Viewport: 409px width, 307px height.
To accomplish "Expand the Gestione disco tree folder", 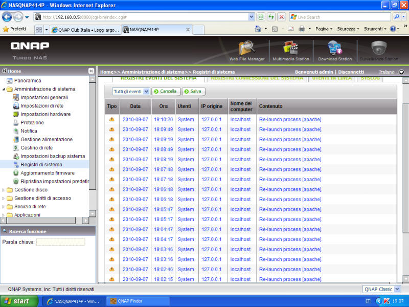I will (x=4, y=190).
